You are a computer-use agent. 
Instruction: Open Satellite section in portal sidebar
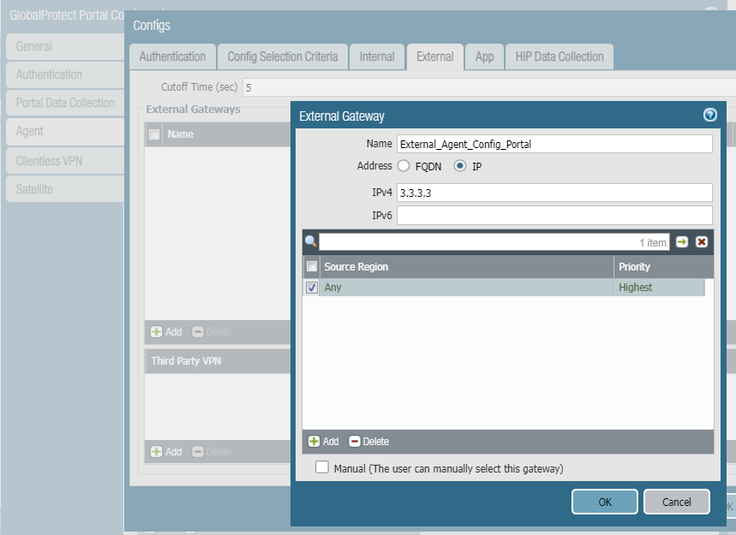pyautogui.click(x=65, y=189)
